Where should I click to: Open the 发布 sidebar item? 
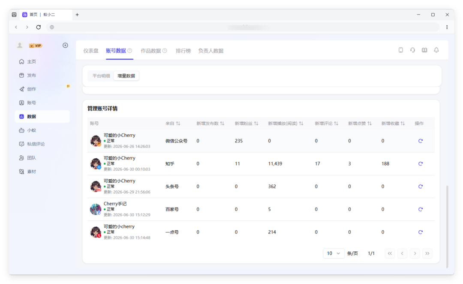coord(42,76)
